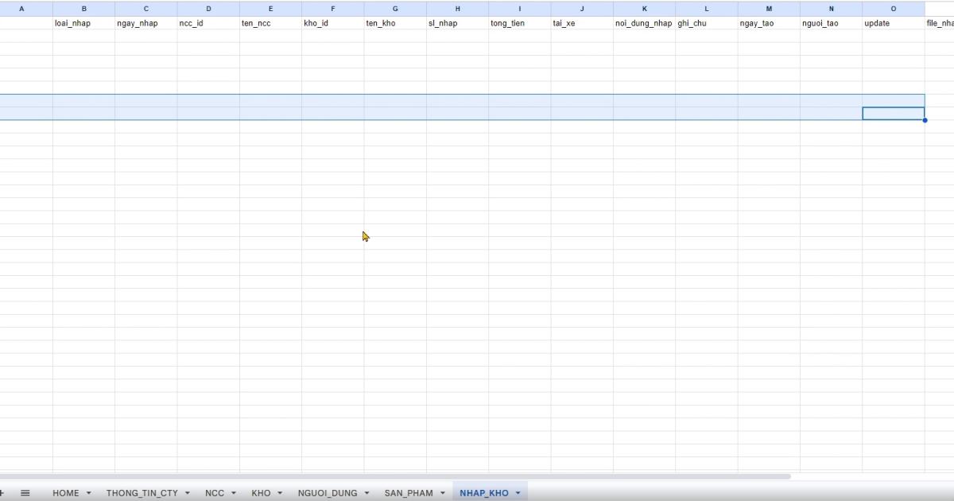Click the selection fill handle dot
Screen dimensions: 954x501
tap(925, 120)
